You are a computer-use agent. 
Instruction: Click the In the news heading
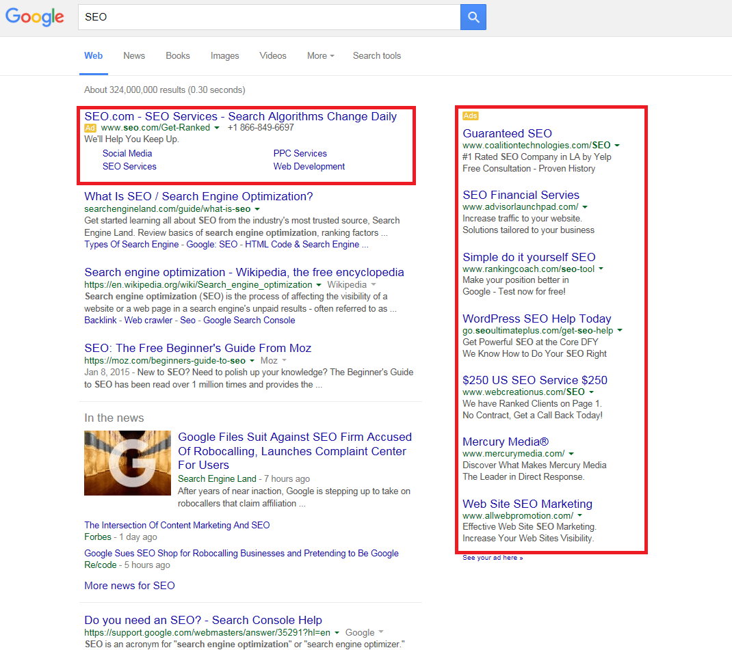[x=114, y=418]
